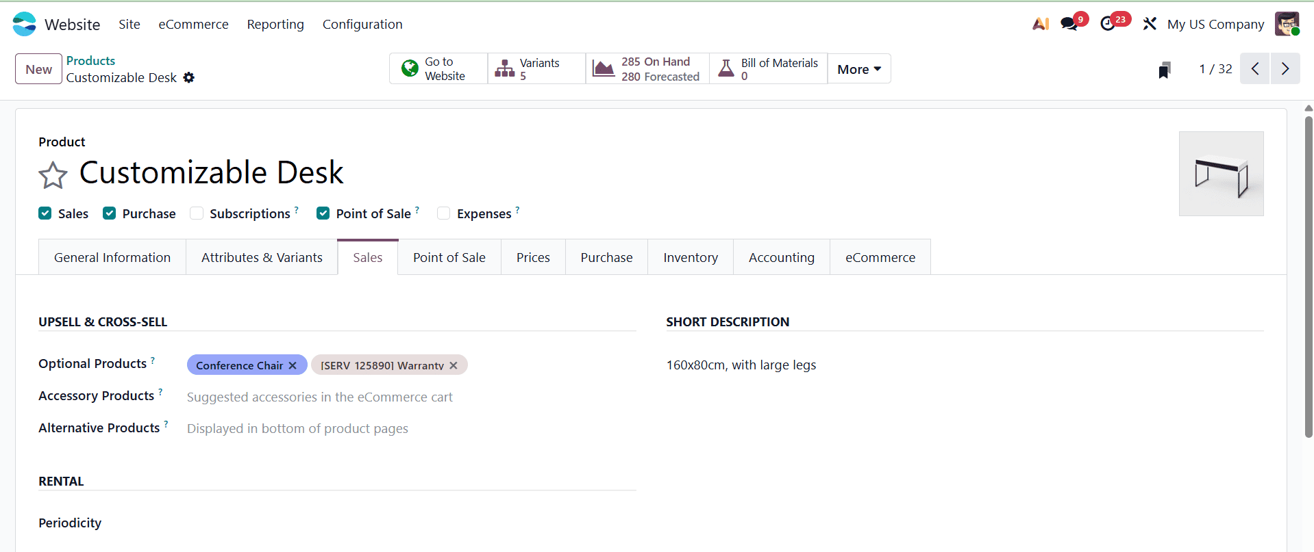Switch to Attributes & Variants tab
1314x552 pixels.
262,257
